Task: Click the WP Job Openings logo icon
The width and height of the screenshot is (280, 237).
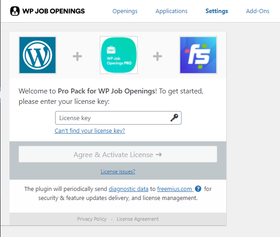Action: (x=15, y=11)
